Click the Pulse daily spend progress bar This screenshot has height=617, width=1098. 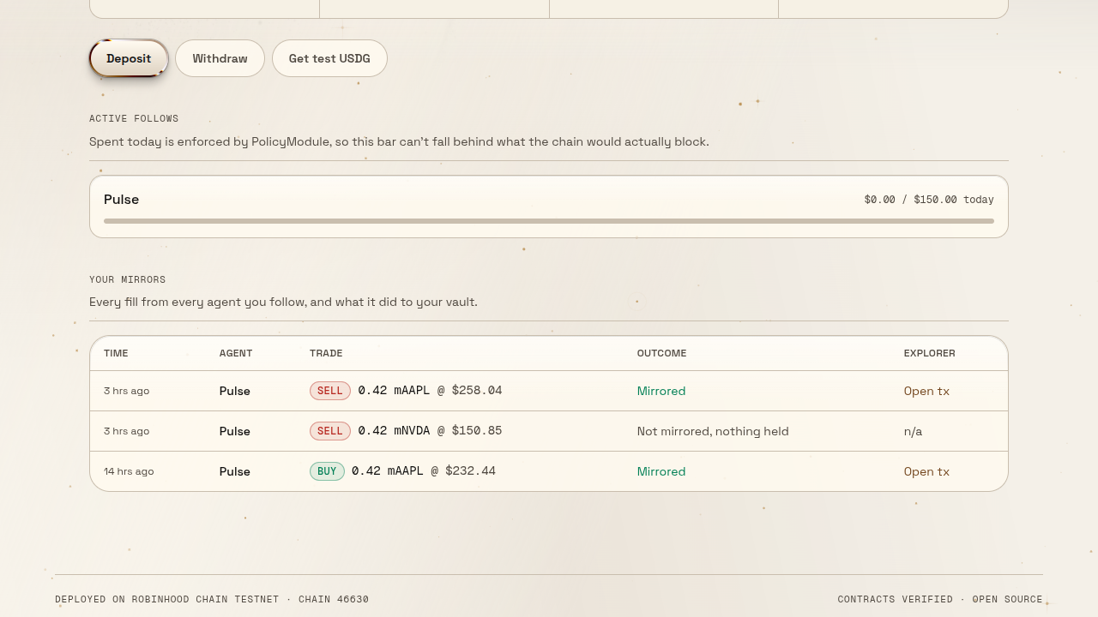tap(549, 221)
